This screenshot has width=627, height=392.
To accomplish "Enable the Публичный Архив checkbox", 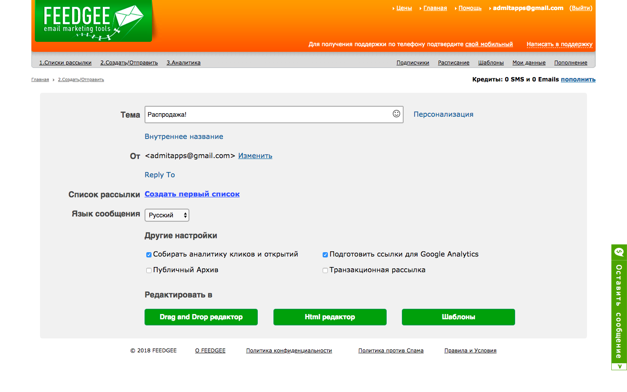I will coord(148,270).
